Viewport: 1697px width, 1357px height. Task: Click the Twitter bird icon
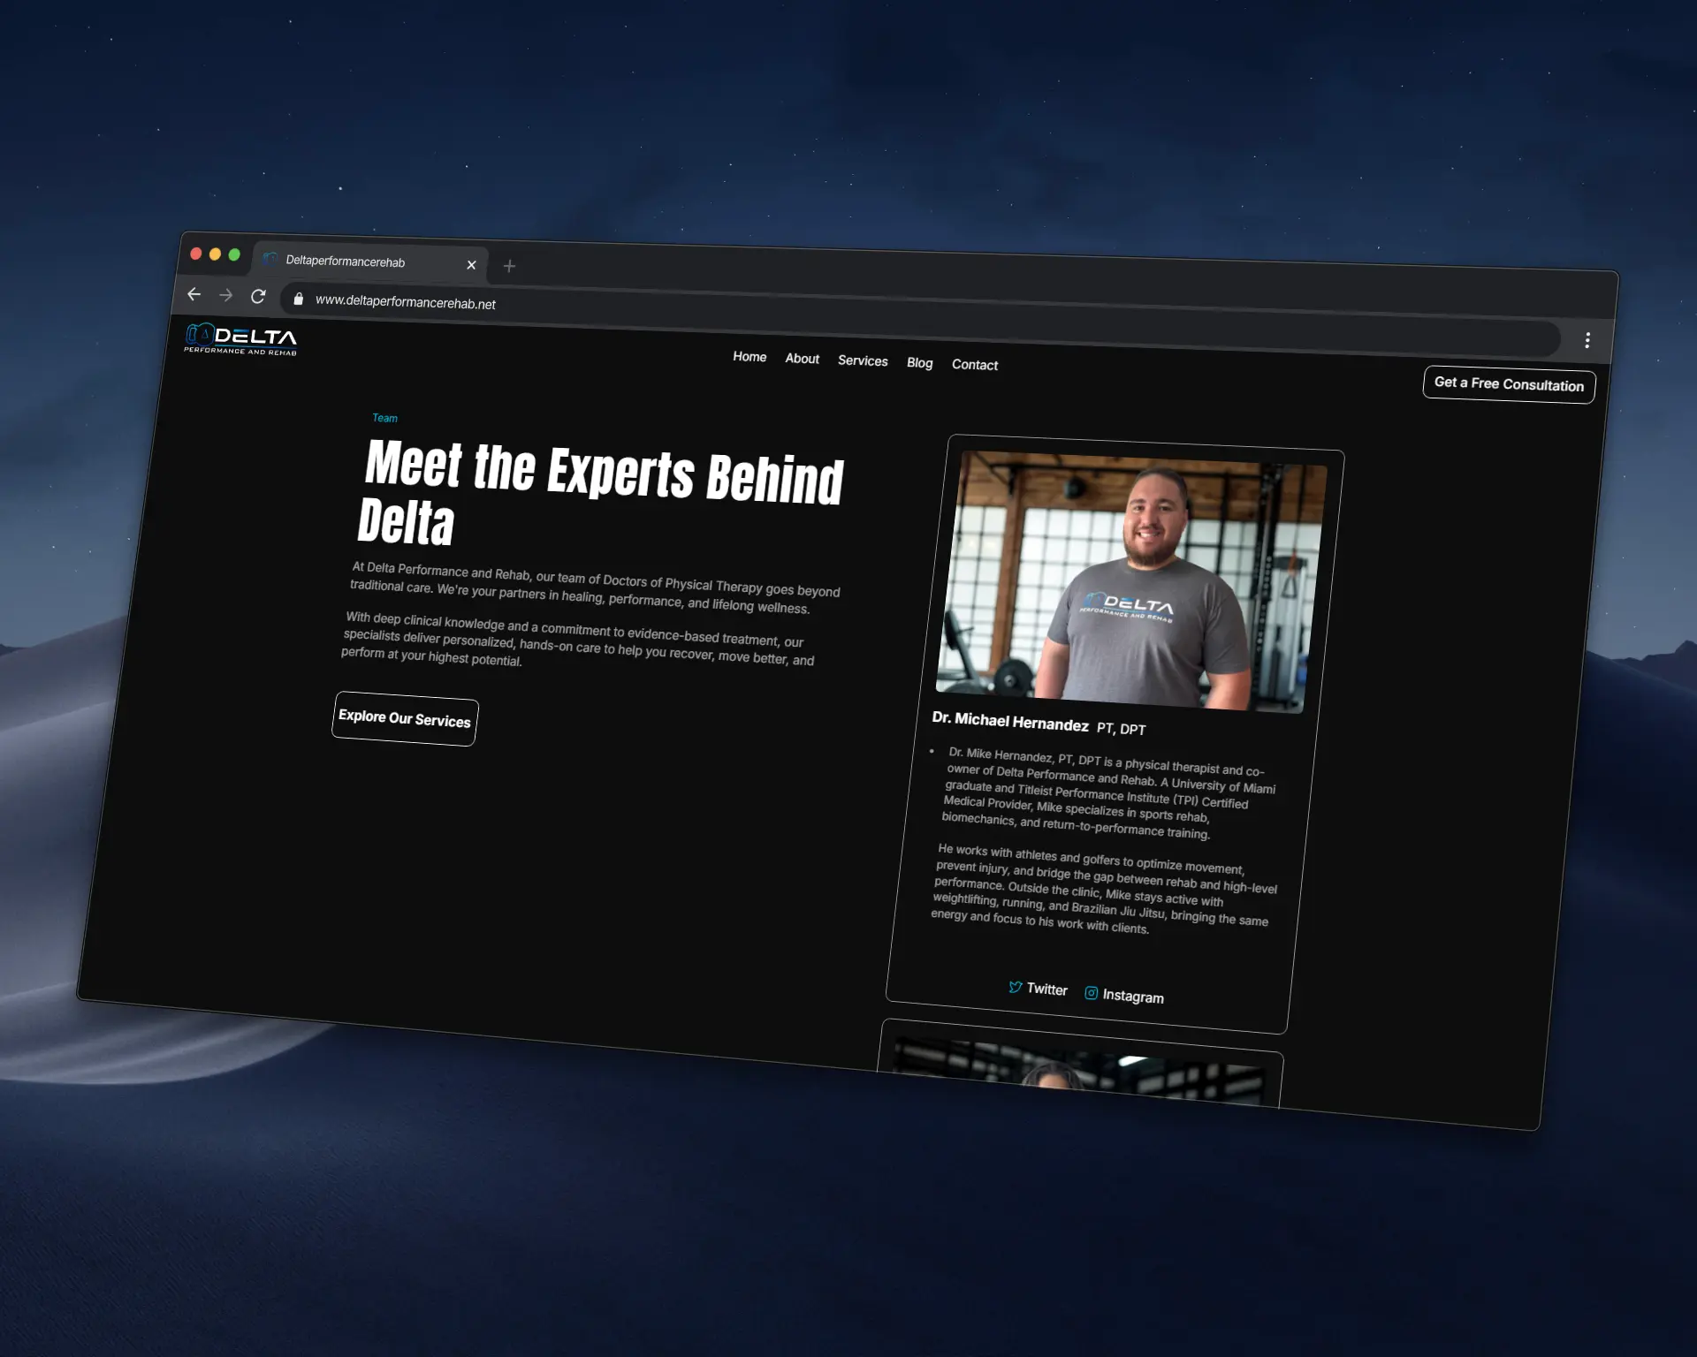coord(1016,987)
